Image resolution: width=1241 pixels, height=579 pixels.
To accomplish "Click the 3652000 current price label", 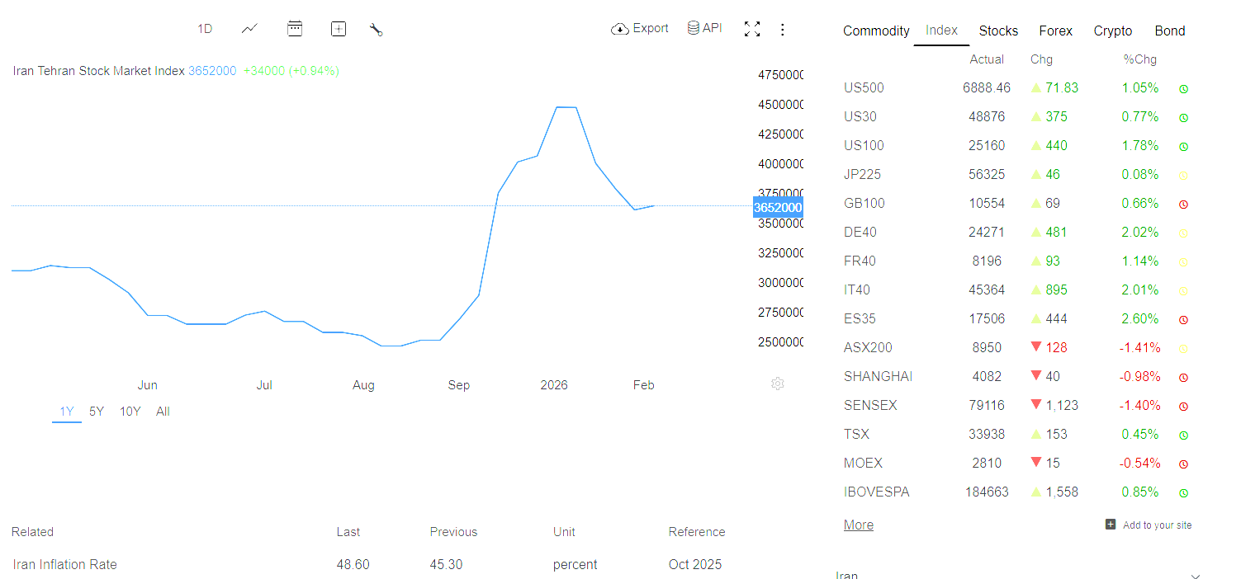I will tap(778, 207).
